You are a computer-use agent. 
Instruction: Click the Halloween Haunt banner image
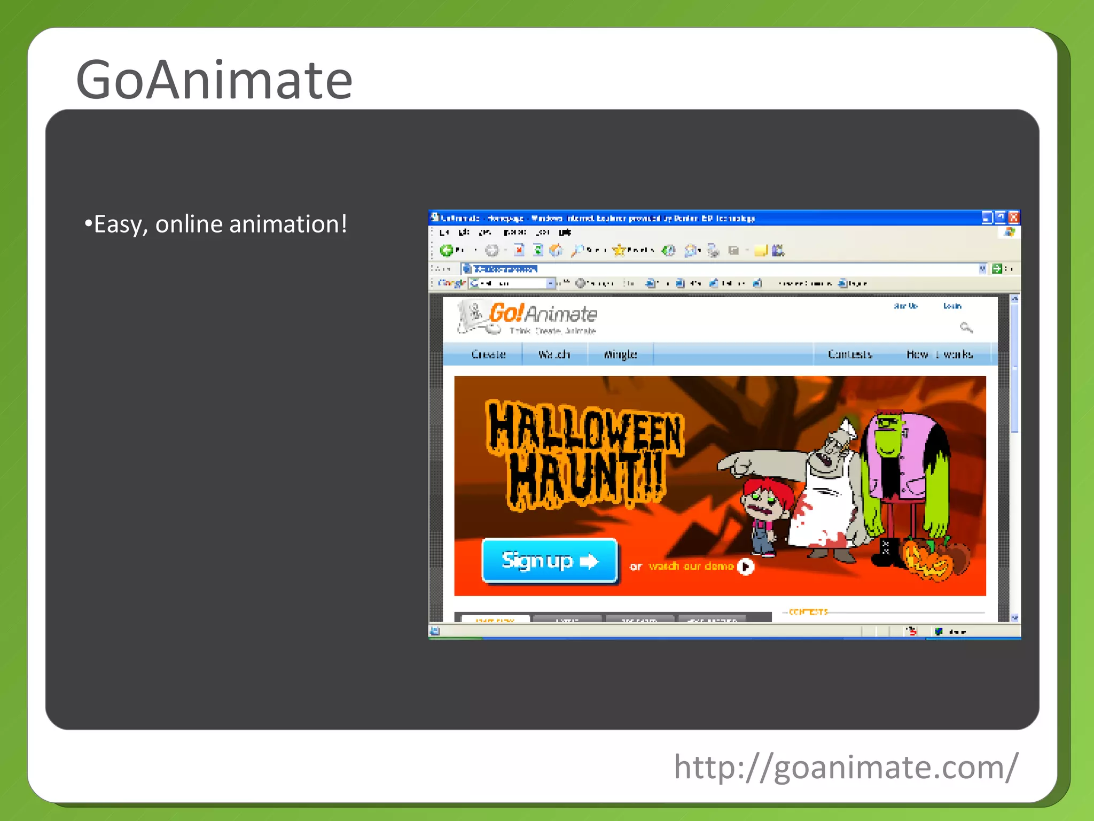click(x=720, y=485)
